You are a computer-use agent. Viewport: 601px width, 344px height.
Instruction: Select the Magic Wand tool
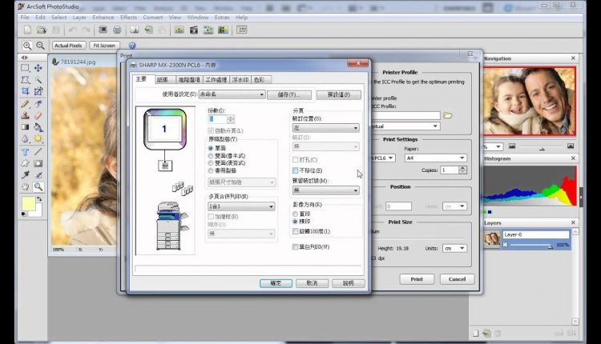point(38,79)
